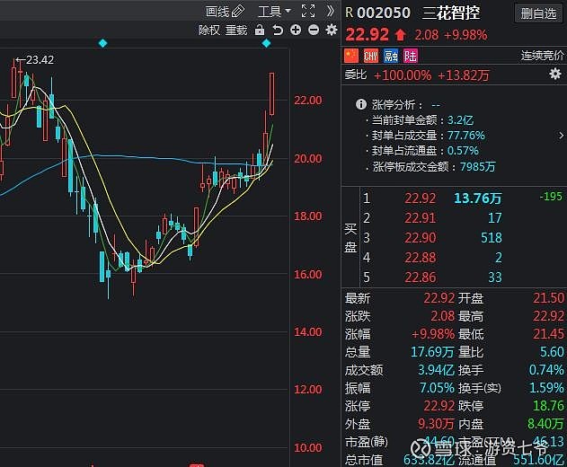Image resolution: width=567 pixels, height=467 pixels.
Task: Click 振幅 value 7.05%
Action: click(x=437, y=388)
